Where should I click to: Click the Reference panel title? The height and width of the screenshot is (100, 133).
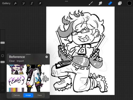pos(17,57)
